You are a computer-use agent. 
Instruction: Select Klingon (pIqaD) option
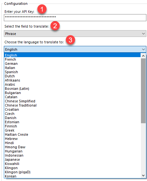[72, 172]
